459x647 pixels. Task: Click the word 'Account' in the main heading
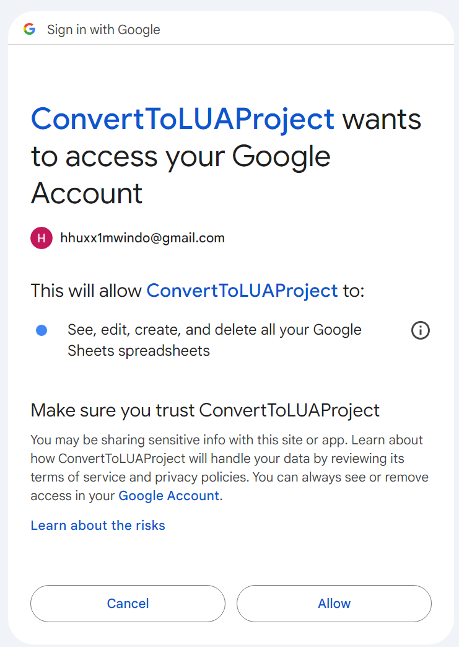pos(87,194)
